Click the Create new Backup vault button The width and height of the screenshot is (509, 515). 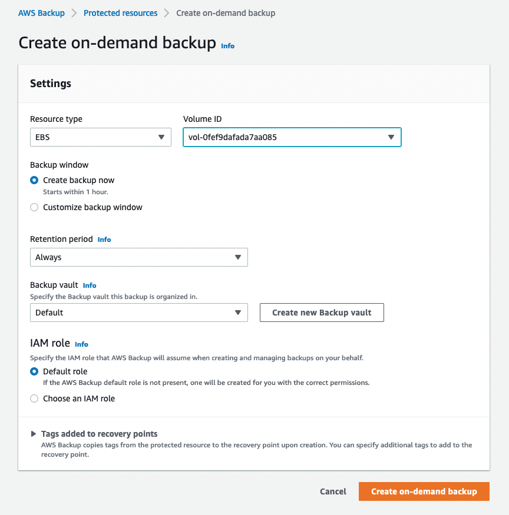[322, 313]
